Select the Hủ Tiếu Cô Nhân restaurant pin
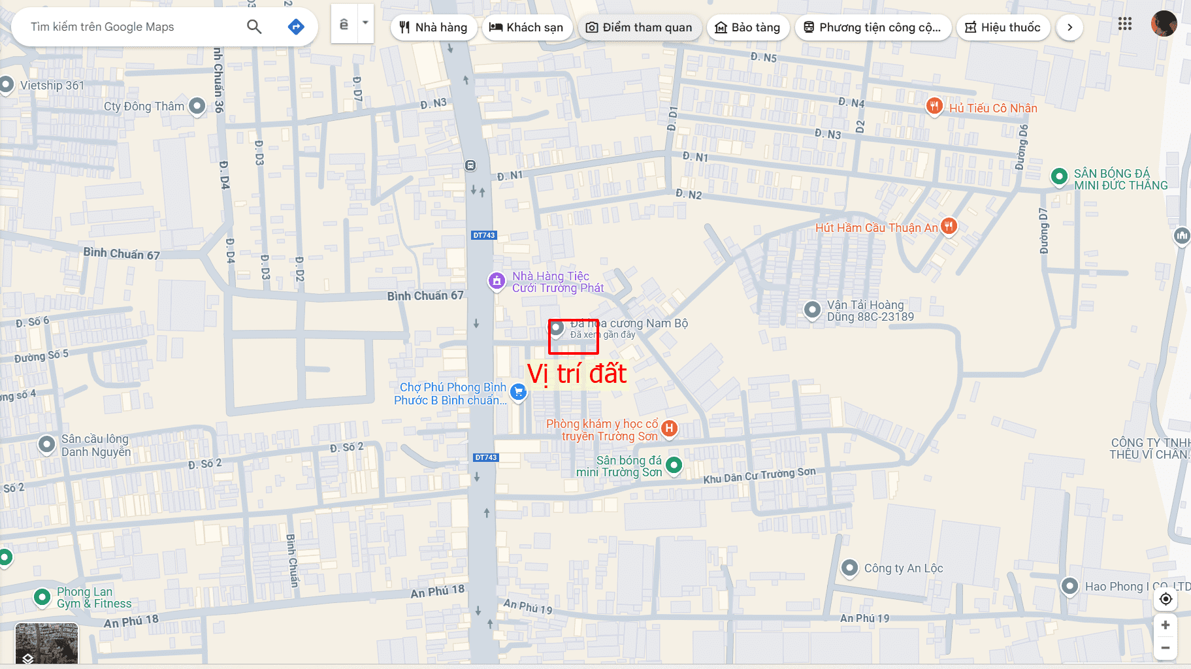This screenshot has height=669, width=1191. [935, 106]
